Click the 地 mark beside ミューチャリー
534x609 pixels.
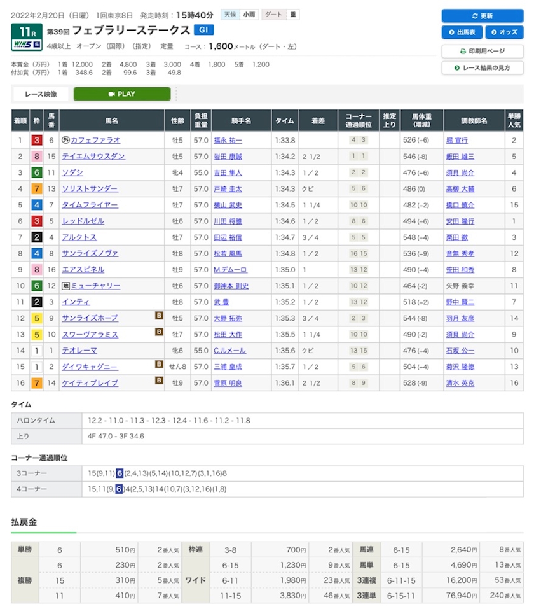(65, 286)
